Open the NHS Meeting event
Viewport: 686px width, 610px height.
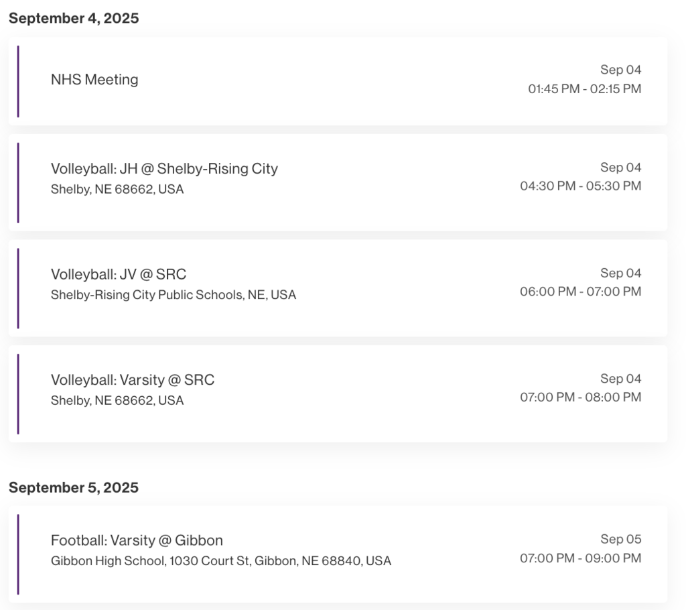(338, 82)
